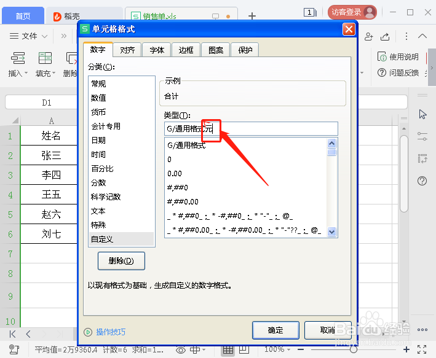
Task: Collapse the ribbon with up chevron
Action: click(x=422, y=36)
